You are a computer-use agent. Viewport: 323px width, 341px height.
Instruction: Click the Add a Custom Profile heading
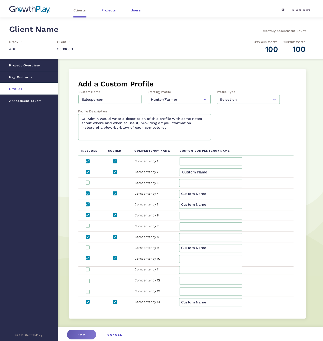[116, 84]
